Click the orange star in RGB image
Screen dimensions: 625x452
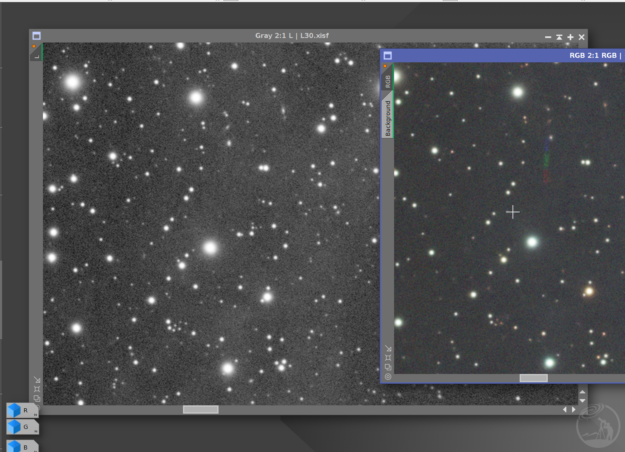pos(589,291)
